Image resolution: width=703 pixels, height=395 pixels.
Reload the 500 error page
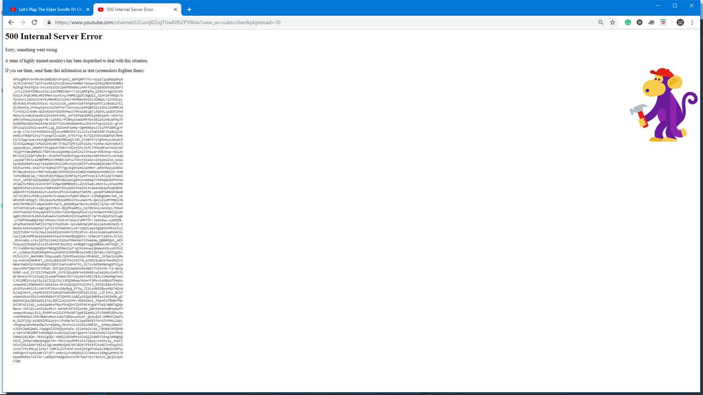click(35, 22)
